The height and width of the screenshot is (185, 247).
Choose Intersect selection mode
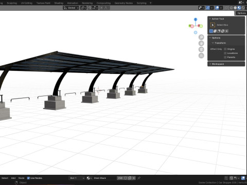227,31
